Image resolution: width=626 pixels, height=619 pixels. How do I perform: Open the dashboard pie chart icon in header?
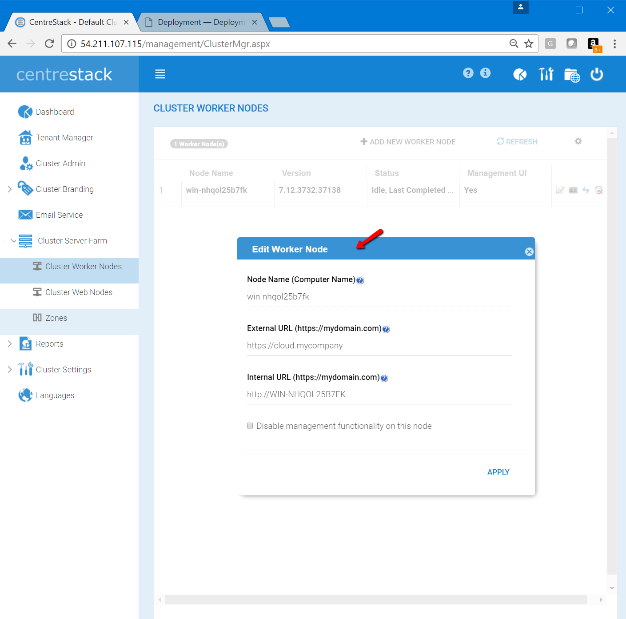pos(520,74)
